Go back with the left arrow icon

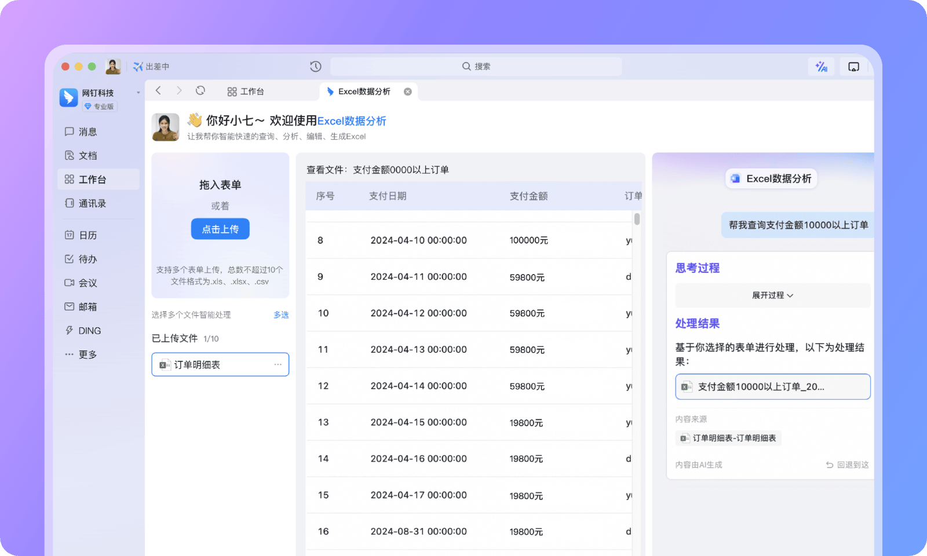point(158,91)
